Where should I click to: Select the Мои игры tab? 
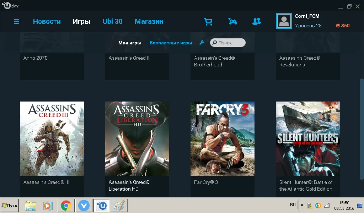pyautogui.click(x=129, y=42)
